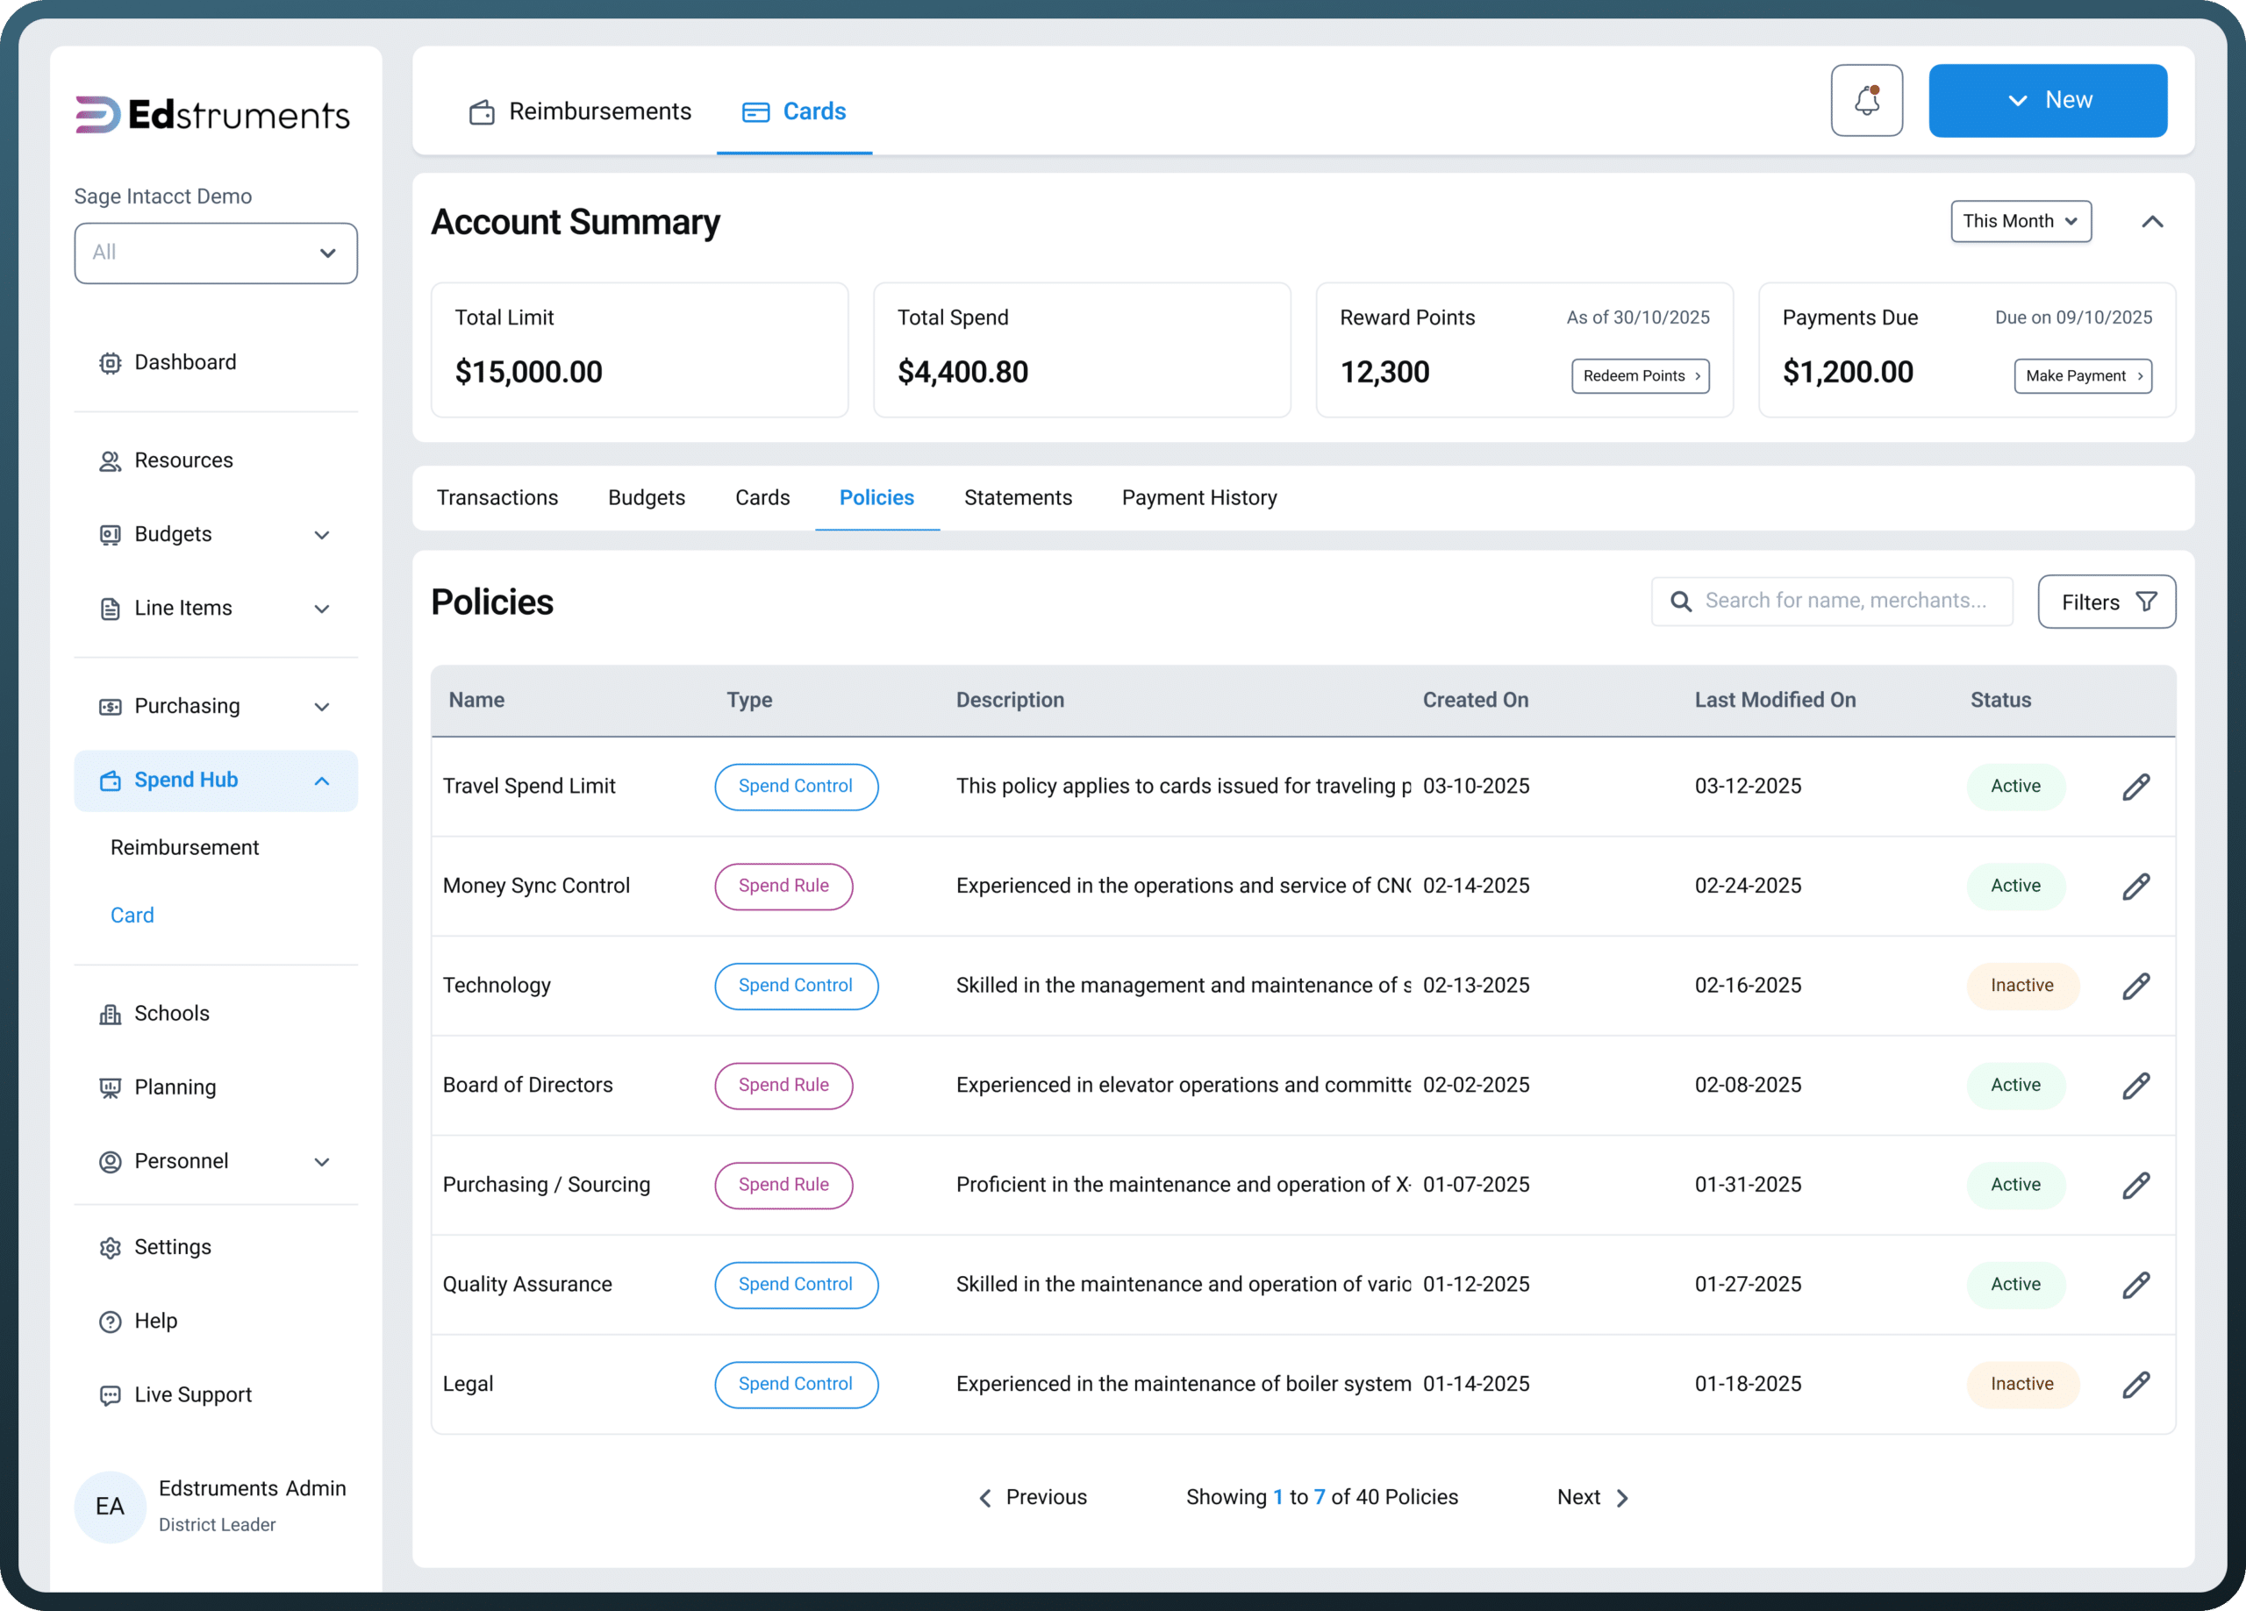Screen dimensions: 2246x1611
Task: Click the Dashboard sidebar icon
Action: point(110,362)
